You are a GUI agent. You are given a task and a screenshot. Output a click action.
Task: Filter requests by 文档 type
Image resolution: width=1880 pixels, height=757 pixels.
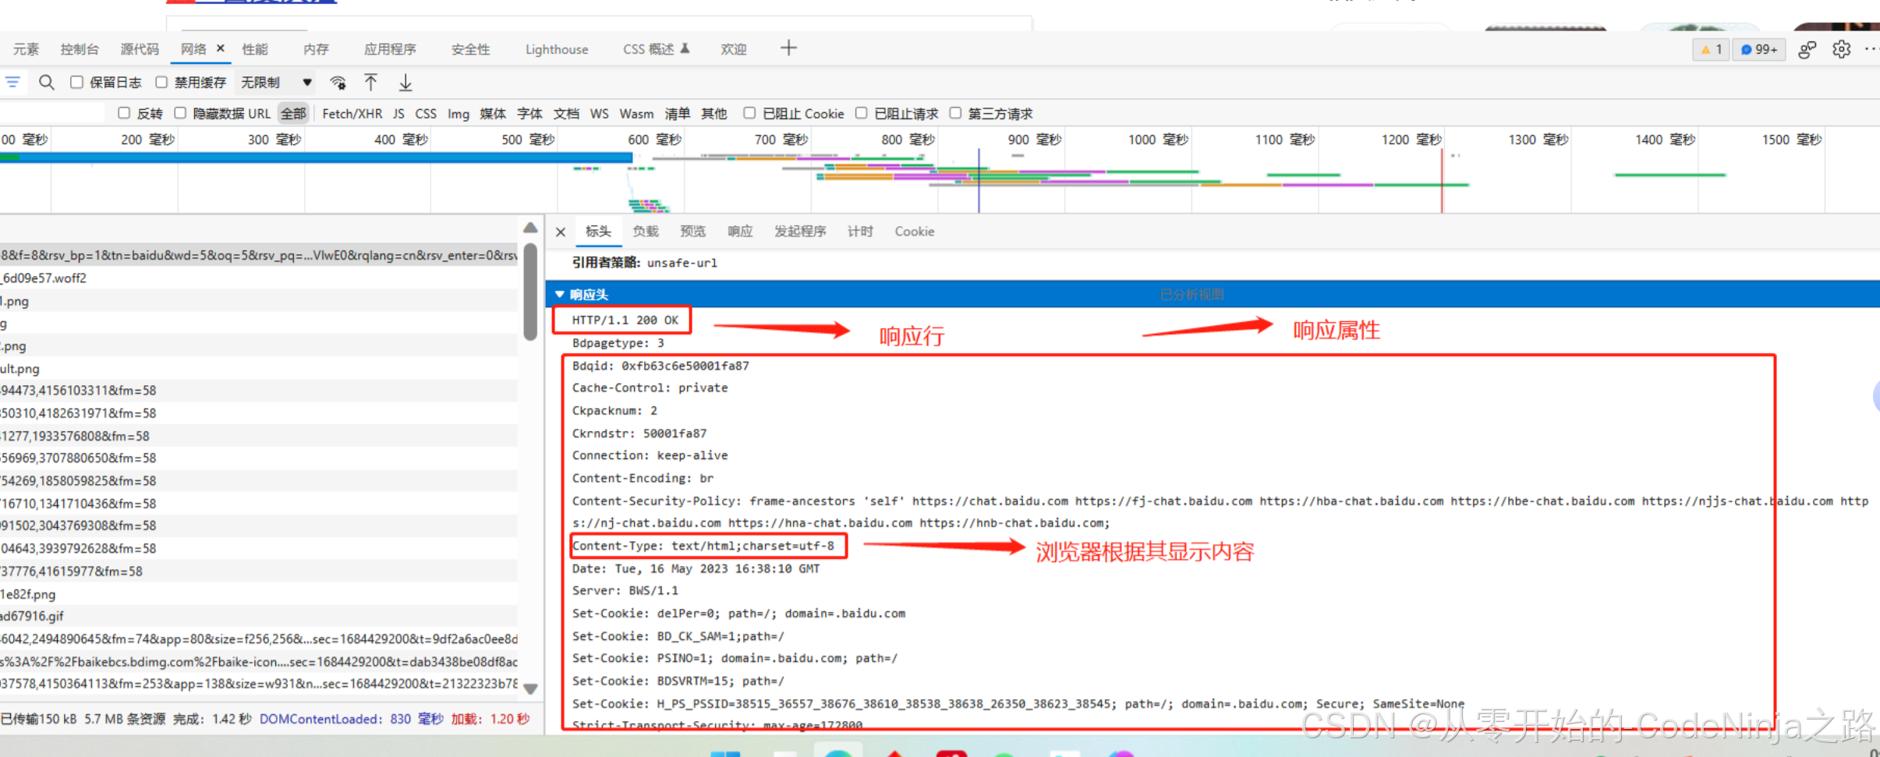click(566, 114)
